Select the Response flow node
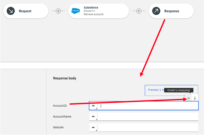This screenshot has height=137, width=205. coord(171,11)
